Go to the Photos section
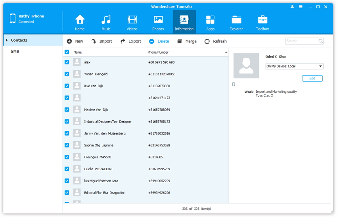The height and width of the screenshot is (217, 337). pos(158,22)
